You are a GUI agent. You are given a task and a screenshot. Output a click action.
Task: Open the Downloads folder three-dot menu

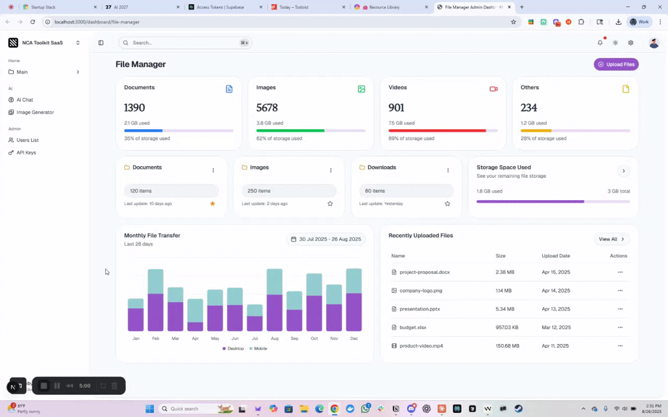point(448,170)
